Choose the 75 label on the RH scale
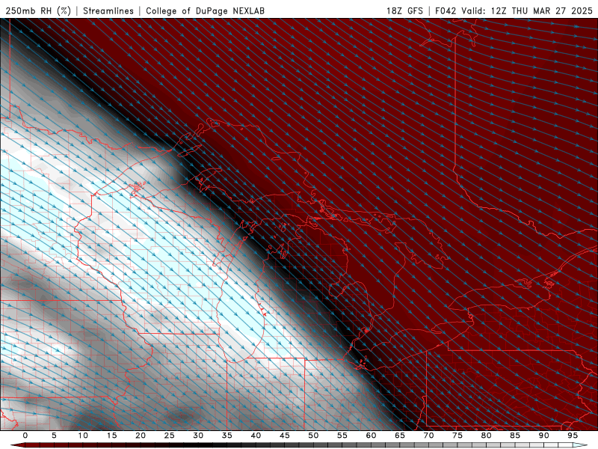598x449 pixels. [457, 436]
